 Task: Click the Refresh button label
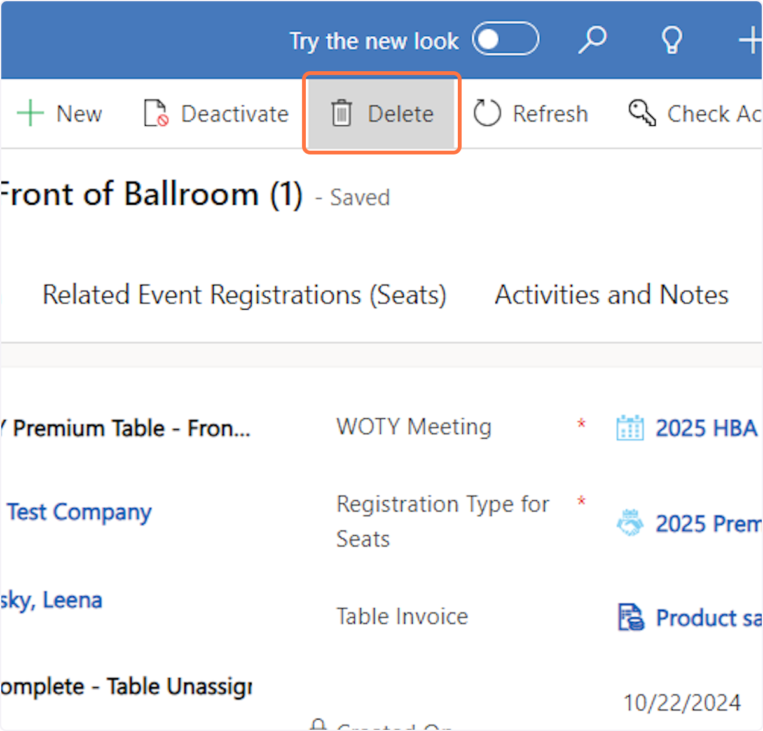click(x=550, y=114)
